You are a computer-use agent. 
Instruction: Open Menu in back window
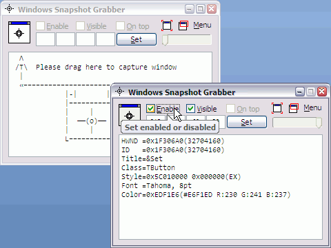[202, 25]
